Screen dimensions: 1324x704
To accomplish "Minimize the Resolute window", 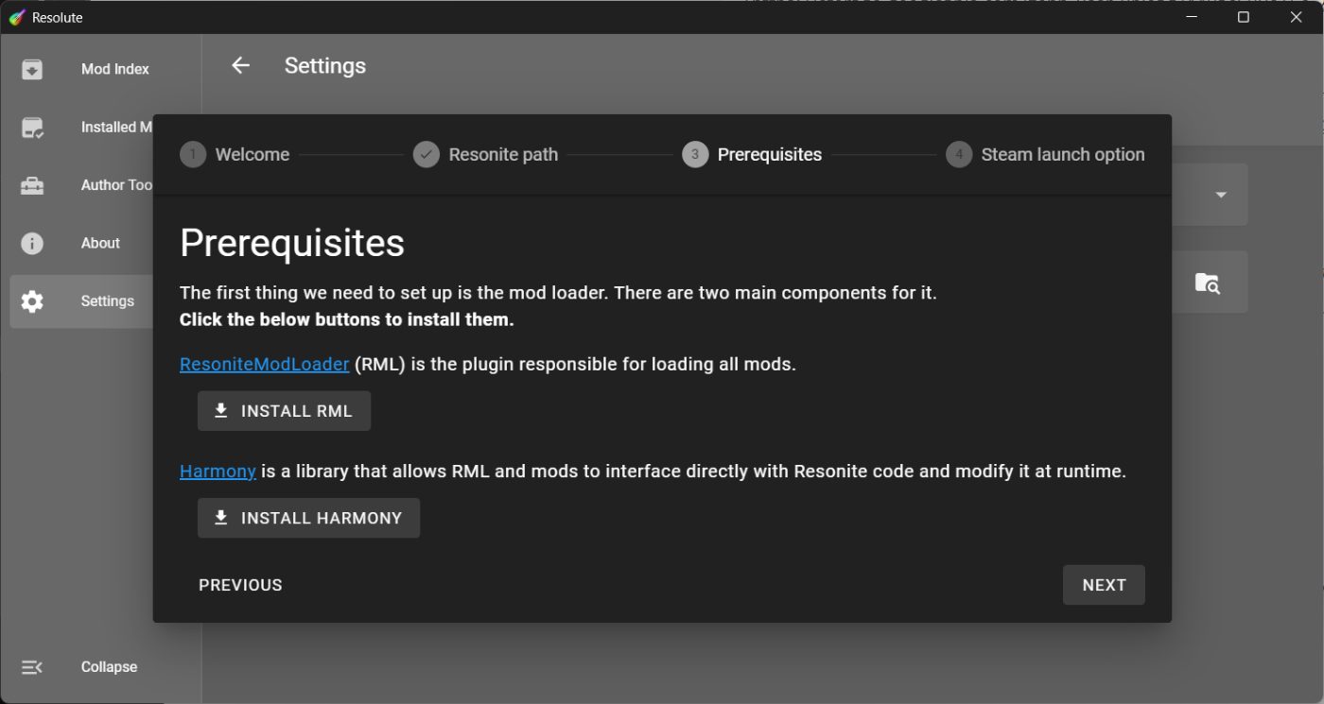I will click(x=1191, y=17).
